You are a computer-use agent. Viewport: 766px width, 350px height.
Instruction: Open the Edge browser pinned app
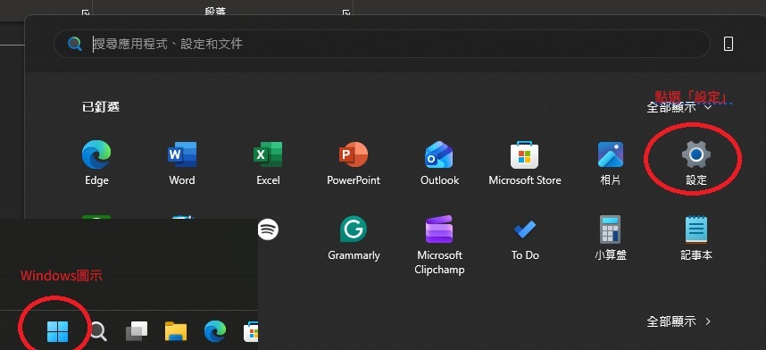point(96,162)
